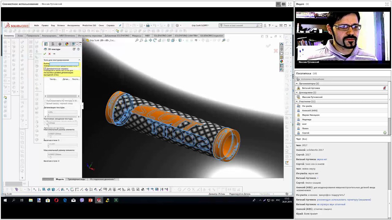Pin the 3D-текстура property panel

click(x=54, y=54)
